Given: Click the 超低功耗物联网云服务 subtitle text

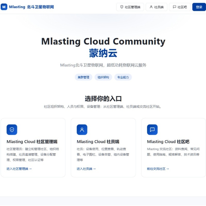Looking at the screenshot, I should (126, 65).
